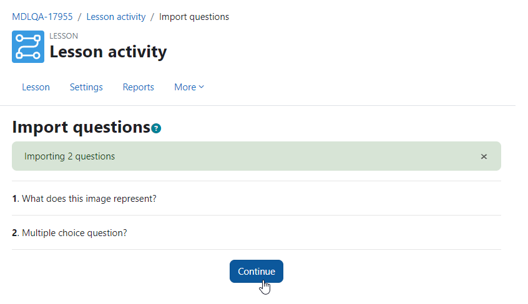The height and width of the screenshot is (304, 528).
Task: Open the More dropdown label
Action: click(185, 87)
